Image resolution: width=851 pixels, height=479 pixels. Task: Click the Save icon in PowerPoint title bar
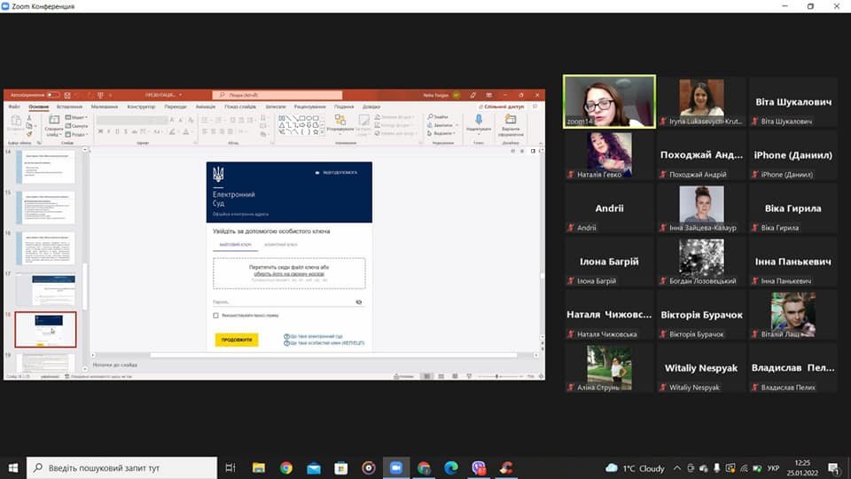click(x=67, y=95)
